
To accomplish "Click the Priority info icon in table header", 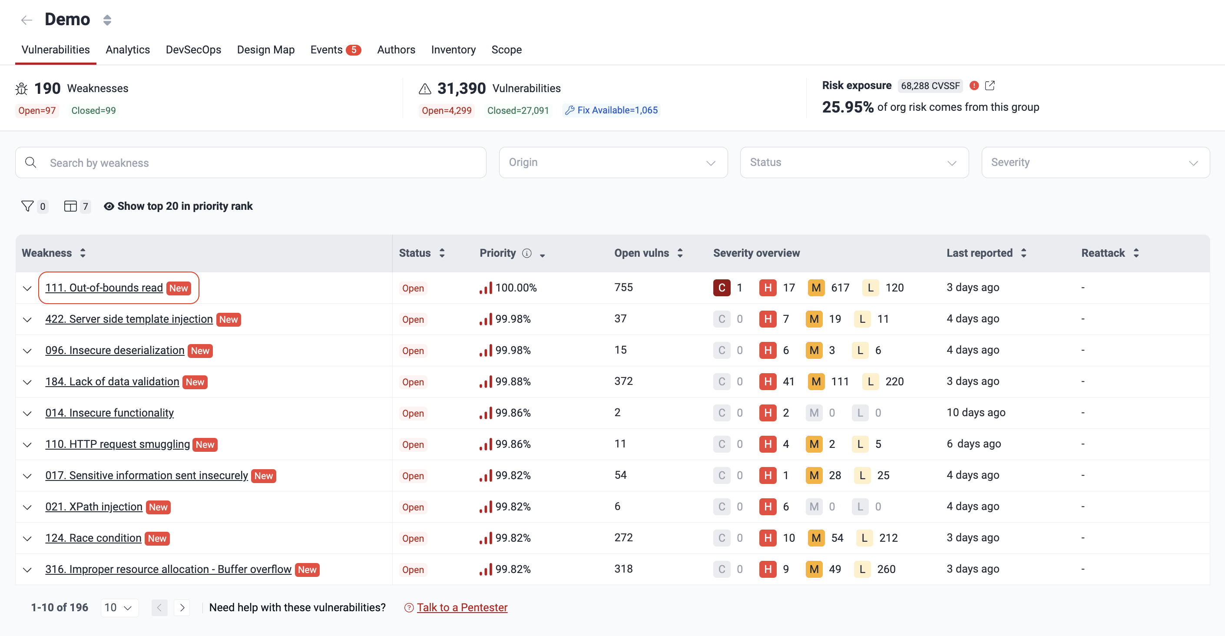I will (527, 253).
